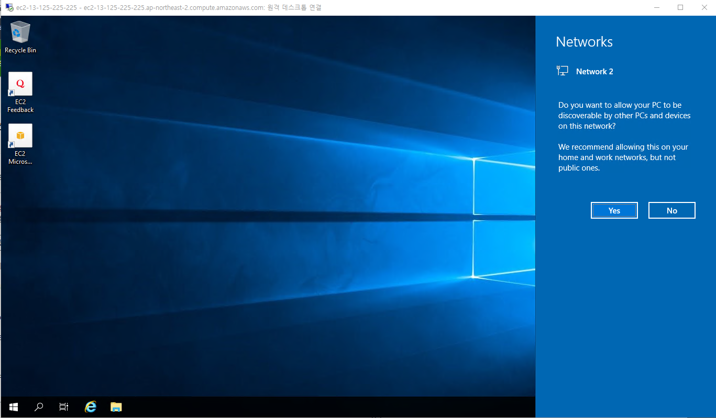716x418 pixels.
Task: Minimize the Remote Desktop window
Action: [x=657, y=7]
